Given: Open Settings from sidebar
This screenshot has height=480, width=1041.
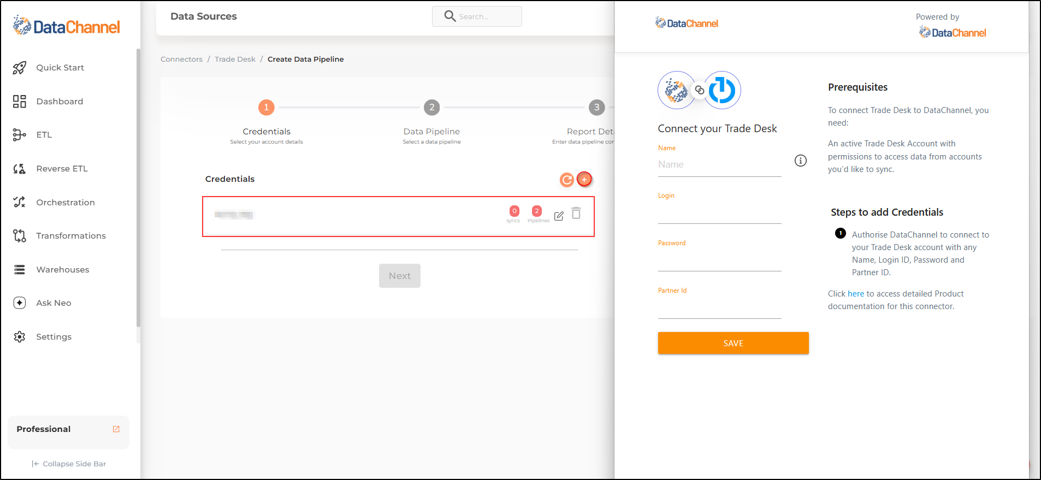Looking at the screenshot, I should [x=54, y=337].
